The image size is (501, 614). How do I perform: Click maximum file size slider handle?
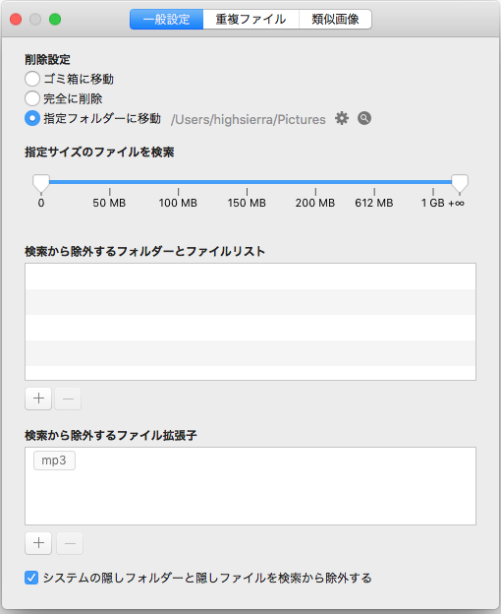click(460, 183)
